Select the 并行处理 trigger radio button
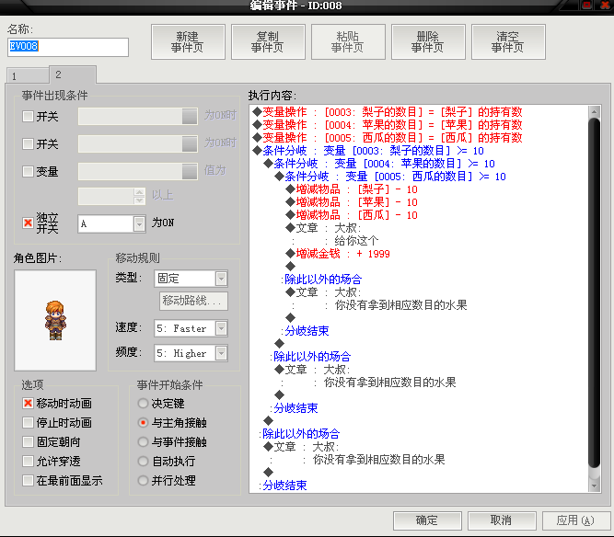Image resolution: width=614 pixels, height=537 pixels. [x=144, y=480]
